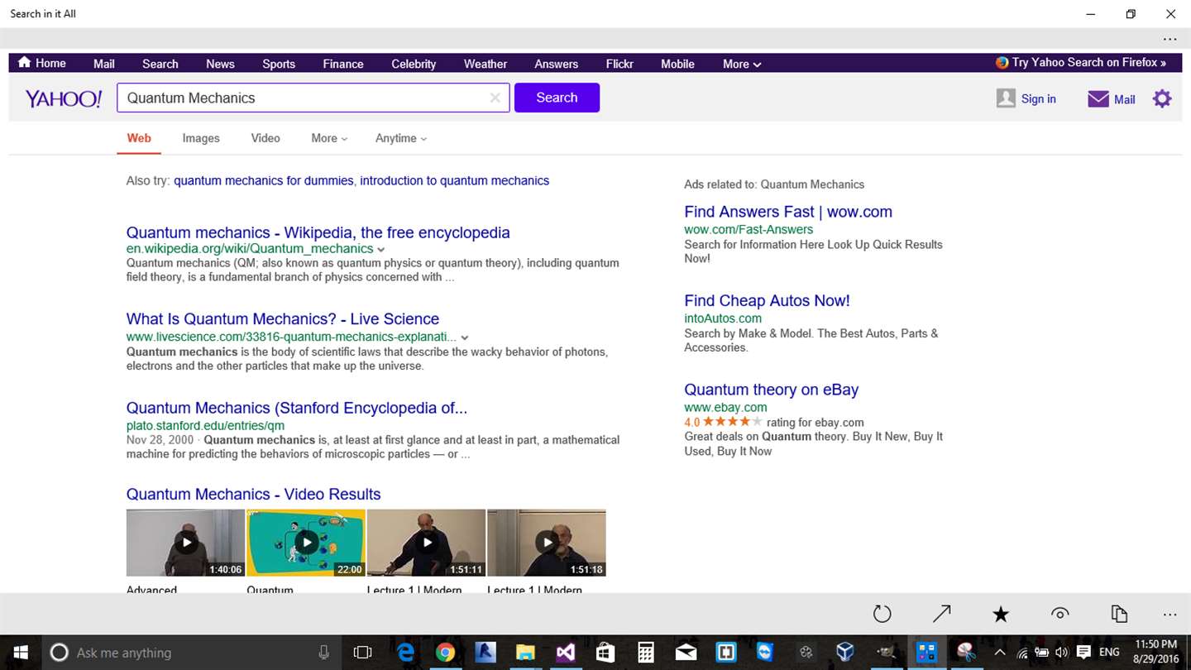Click the Mail envelope icon
Image resolution: width=1191 pixels, height=670 pixels.
tap(1098, 99)
